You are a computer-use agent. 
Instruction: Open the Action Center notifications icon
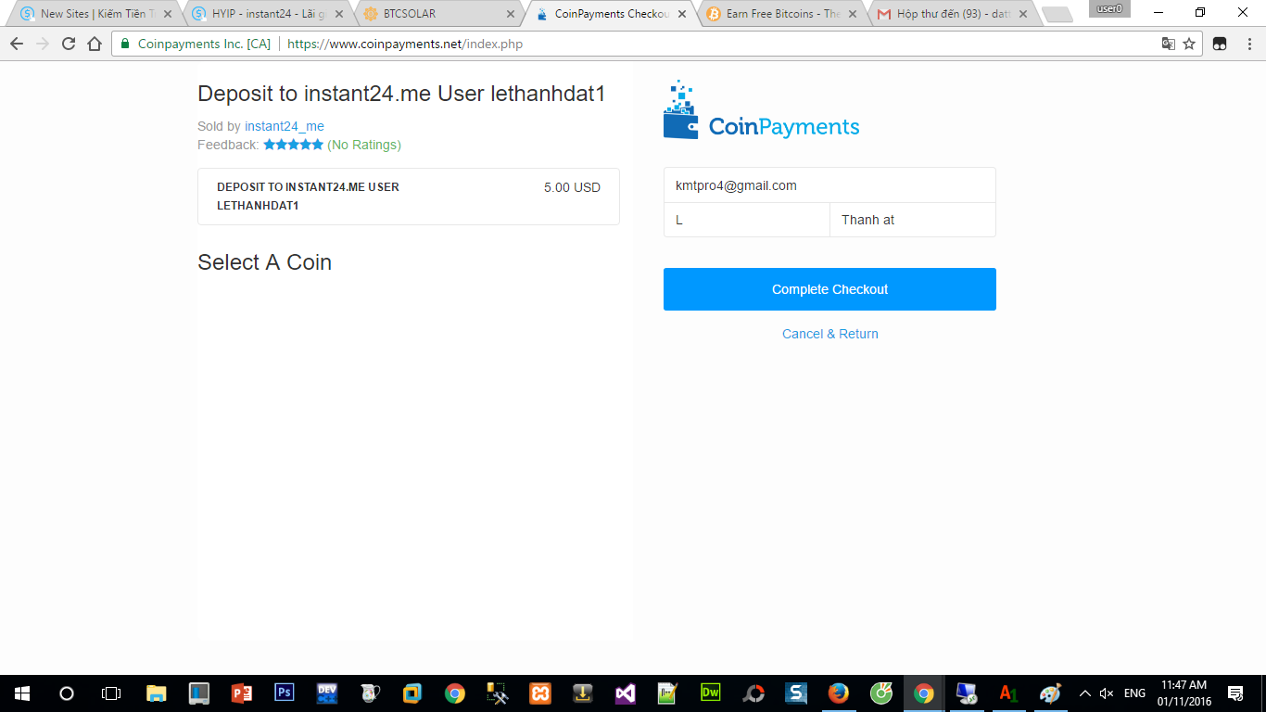pyautogui.click(x=1235, y=693)
